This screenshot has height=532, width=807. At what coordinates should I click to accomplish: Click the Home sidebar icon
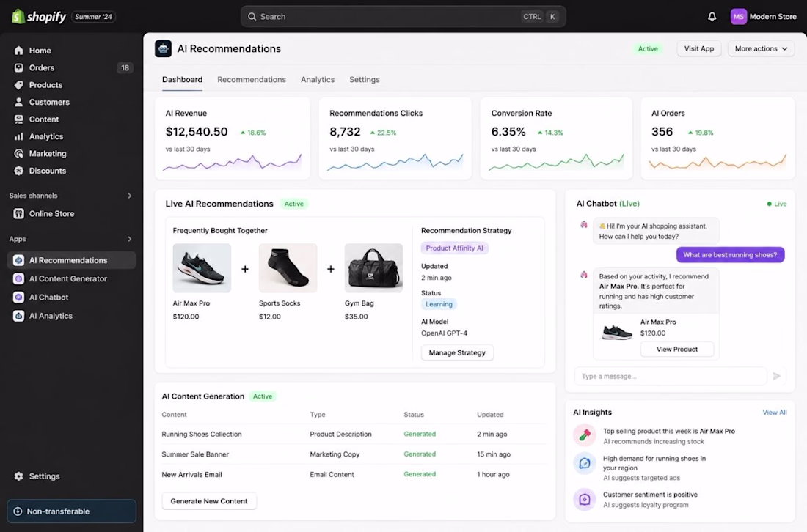pyautogui.click(x=18, y=51)
